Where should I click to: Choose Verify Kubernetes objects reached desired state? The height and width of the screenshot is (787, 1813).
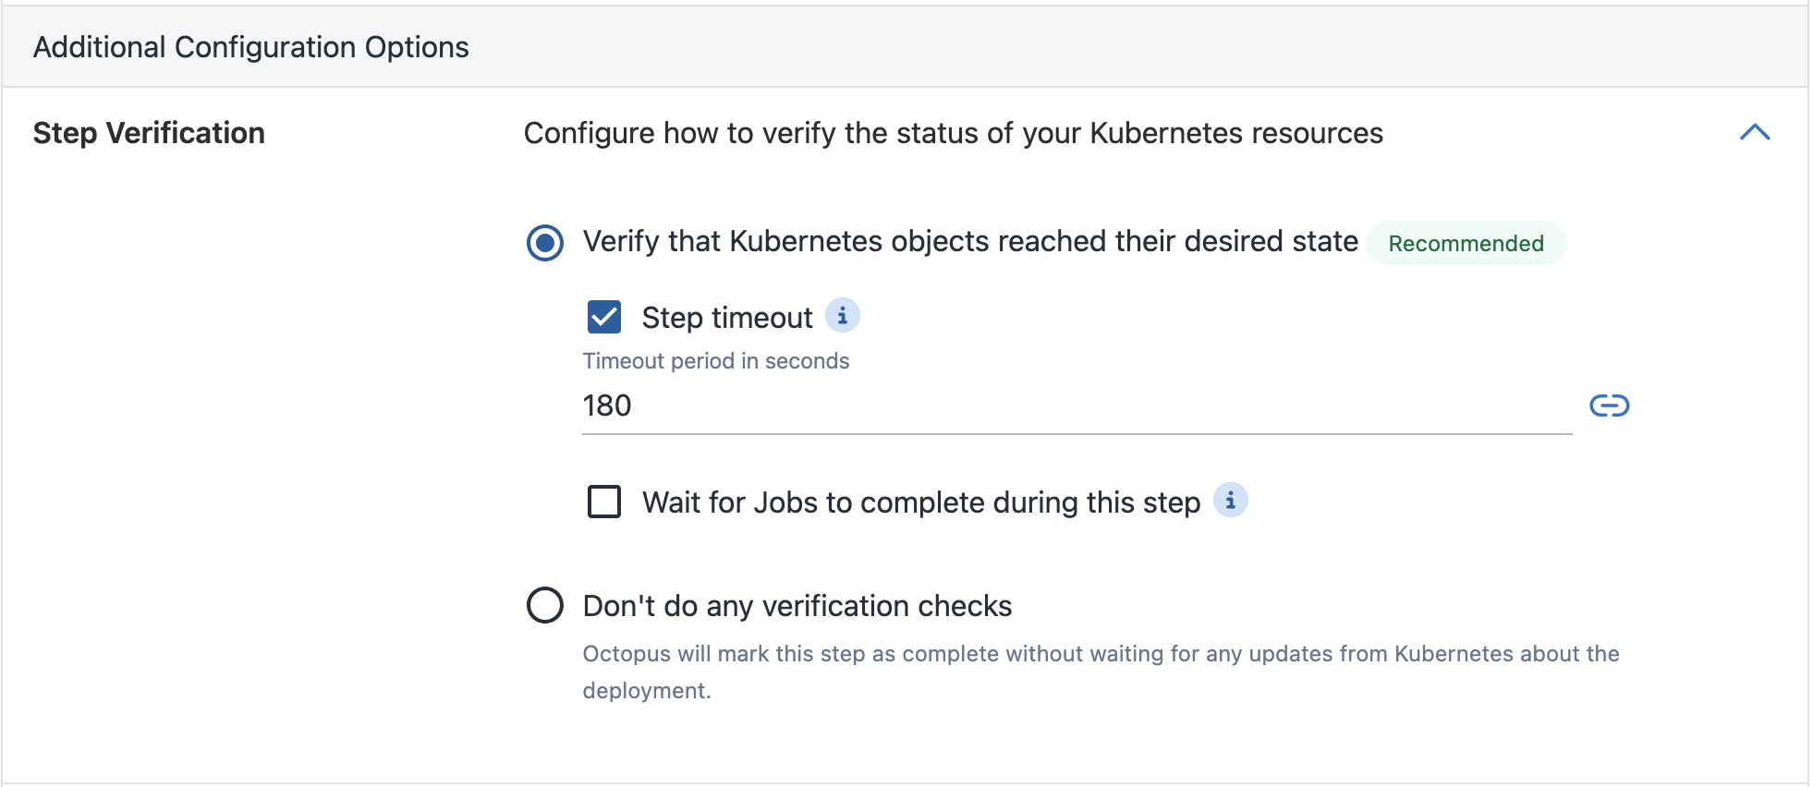click(x=545, y=242)
